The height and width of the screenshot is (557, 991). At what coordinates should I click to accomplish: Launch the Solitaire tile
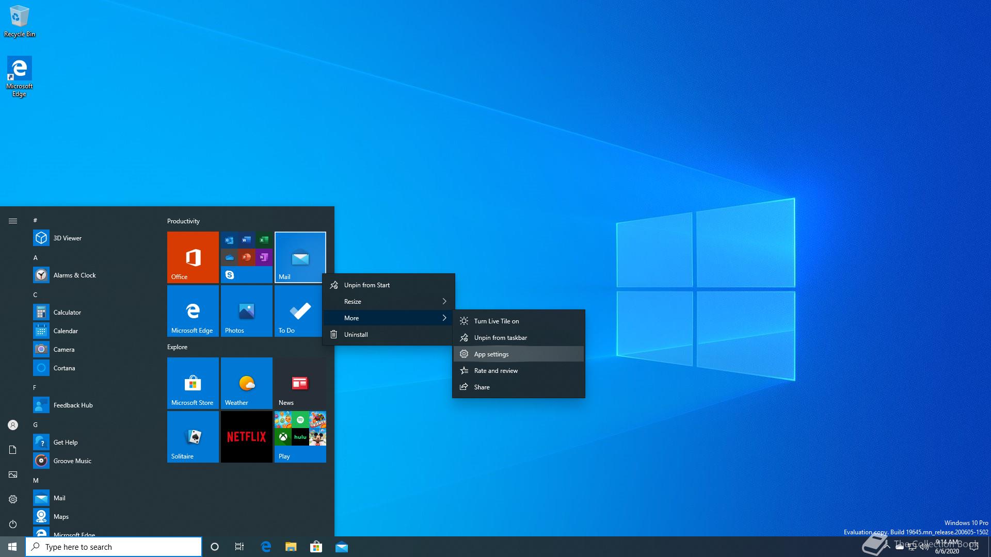(x=193, y=437)
